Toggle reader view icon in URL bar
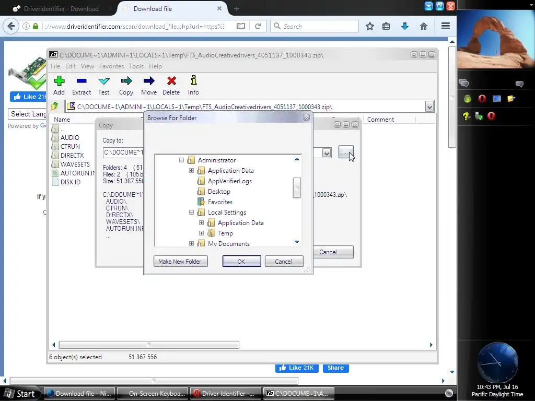Screen dimensions: 535x401 pos(241,26)
